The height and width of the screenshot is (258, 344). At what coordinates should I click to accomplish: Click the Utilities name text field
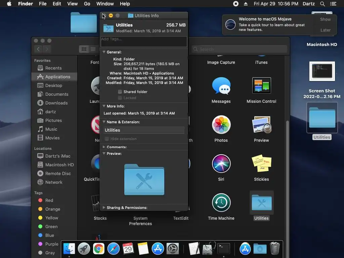[x=144, y=130]
